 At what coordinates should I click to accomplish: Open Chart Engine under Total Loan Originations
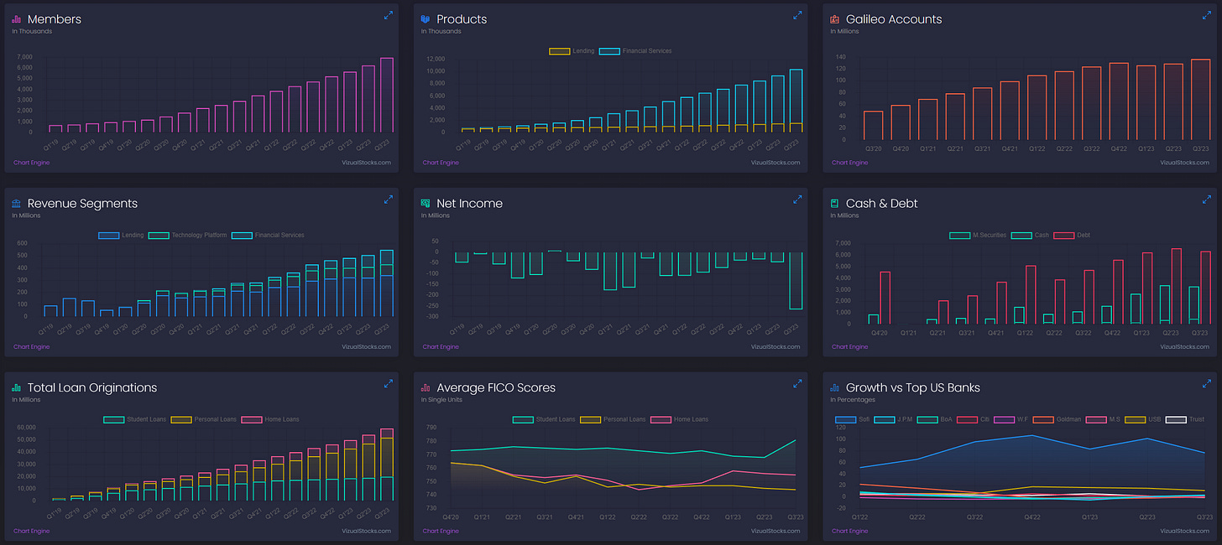pyautogui.click(x=31, y=532)
